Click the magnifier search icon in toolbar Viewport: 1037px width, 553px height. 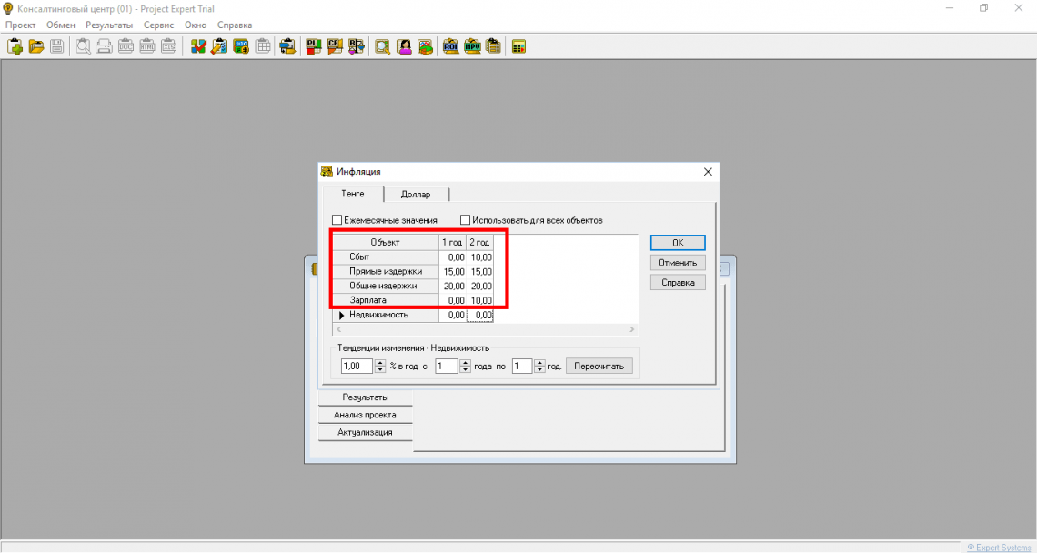point(382,46)
